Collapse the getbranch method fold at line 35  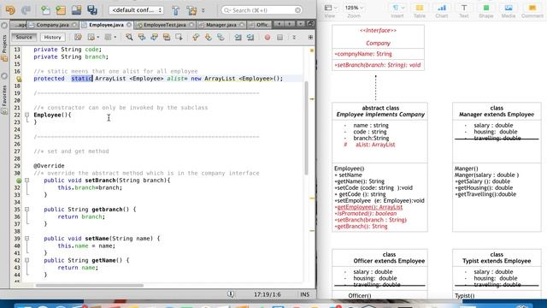coord(26,209)
